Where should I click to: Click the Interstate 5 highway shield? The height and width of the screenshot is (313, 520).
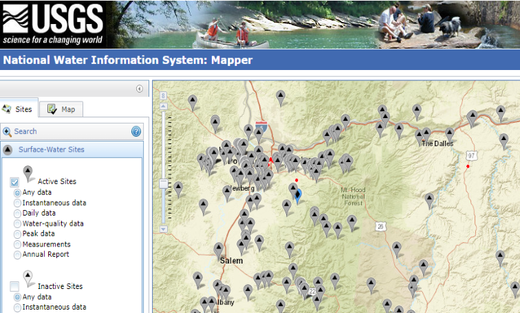(x=261, y=127)
